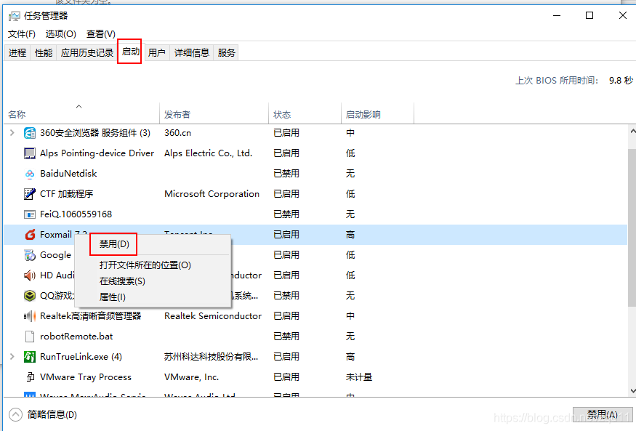The width and height of the screenshot is (636, 431).
Task: Open the 文件(F) menu
Action: click(22, 34)
